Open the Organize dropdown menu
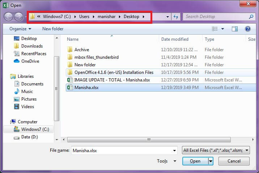Viewport: 259px width, 173px height. [x=20, y=29]
